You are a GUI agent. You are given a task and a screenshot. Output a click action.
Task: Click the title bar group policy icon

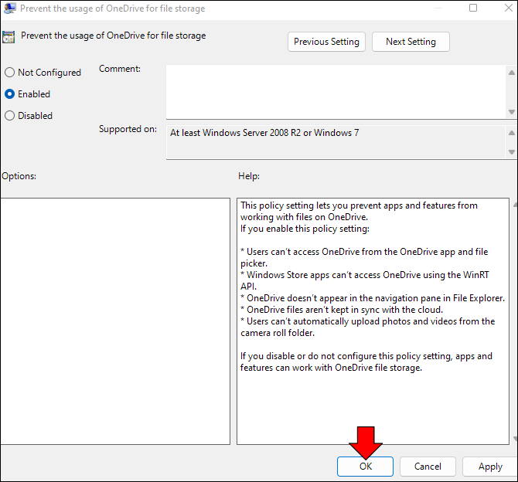click(9, 8)
